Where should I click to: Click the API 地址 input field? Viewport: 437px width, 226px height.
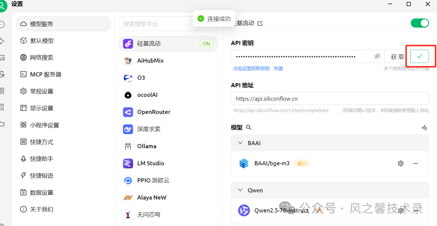point(330,98)
